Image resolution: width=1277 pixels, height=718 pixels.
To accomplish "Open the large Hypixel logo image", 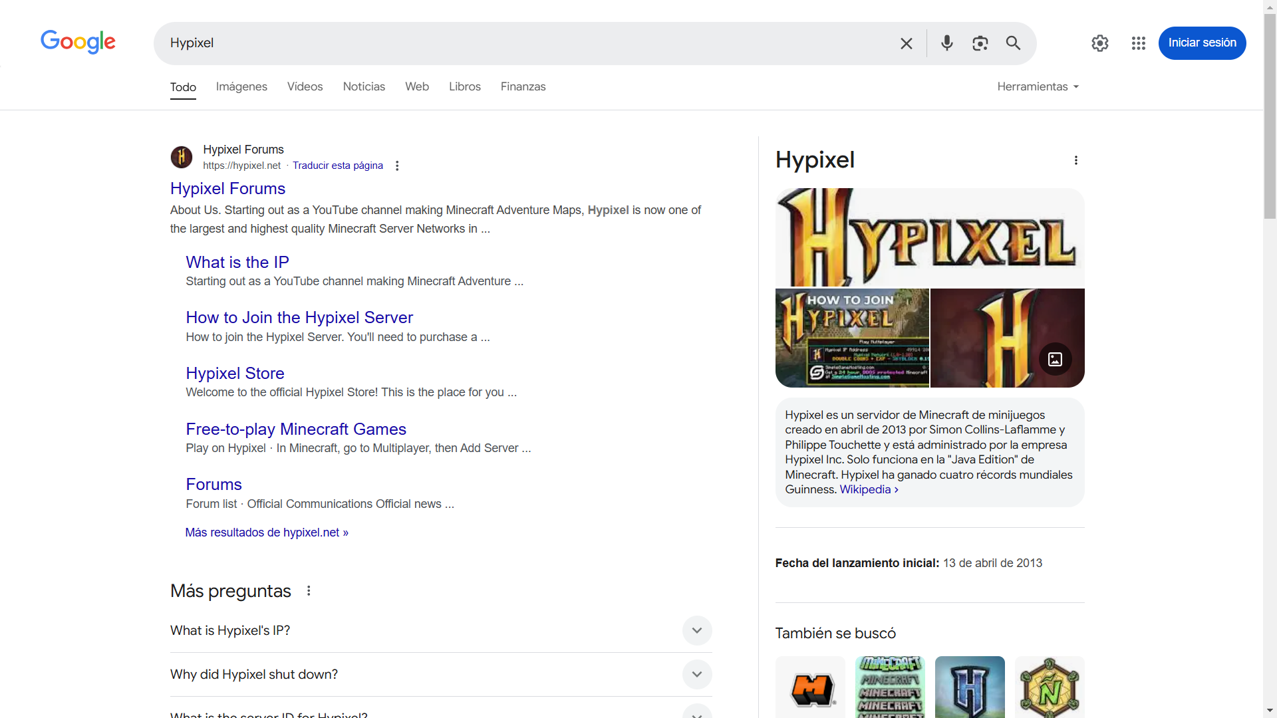I will coord(930,237).
